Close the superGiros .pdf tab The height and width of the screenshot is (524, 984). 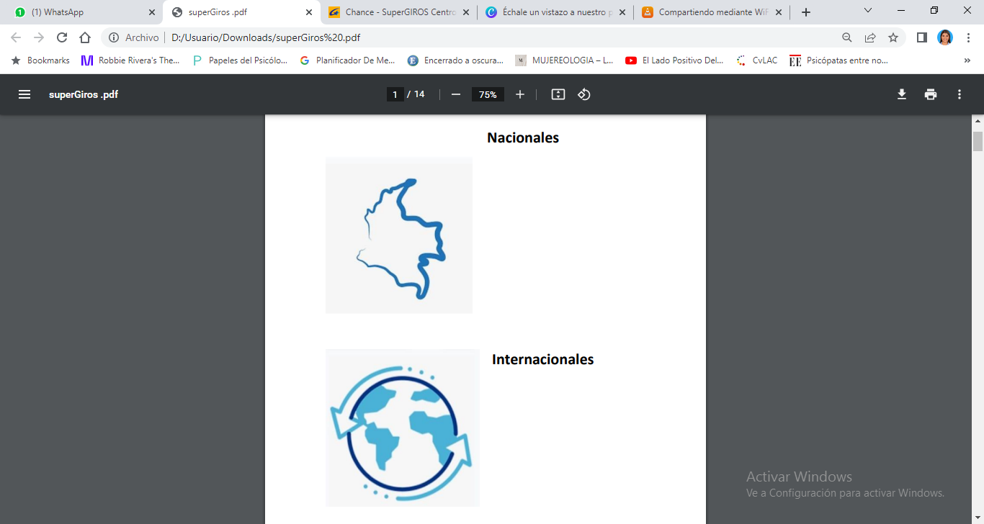(309, 12)
